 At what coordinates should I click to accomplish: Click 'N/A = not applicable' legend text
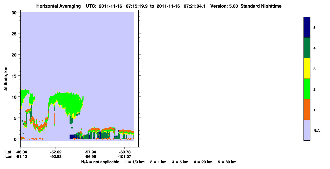click(100, 162)
